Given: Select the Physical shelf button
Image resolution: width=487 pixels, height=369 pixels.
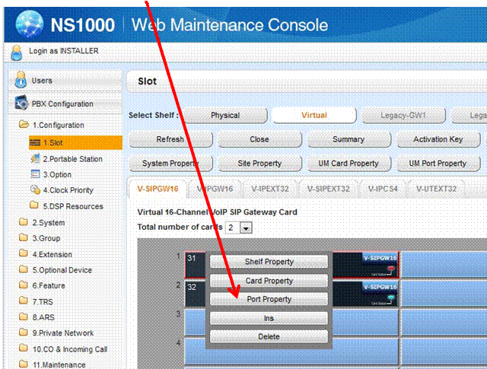Looking at the screenshot, I should (224, 116).
